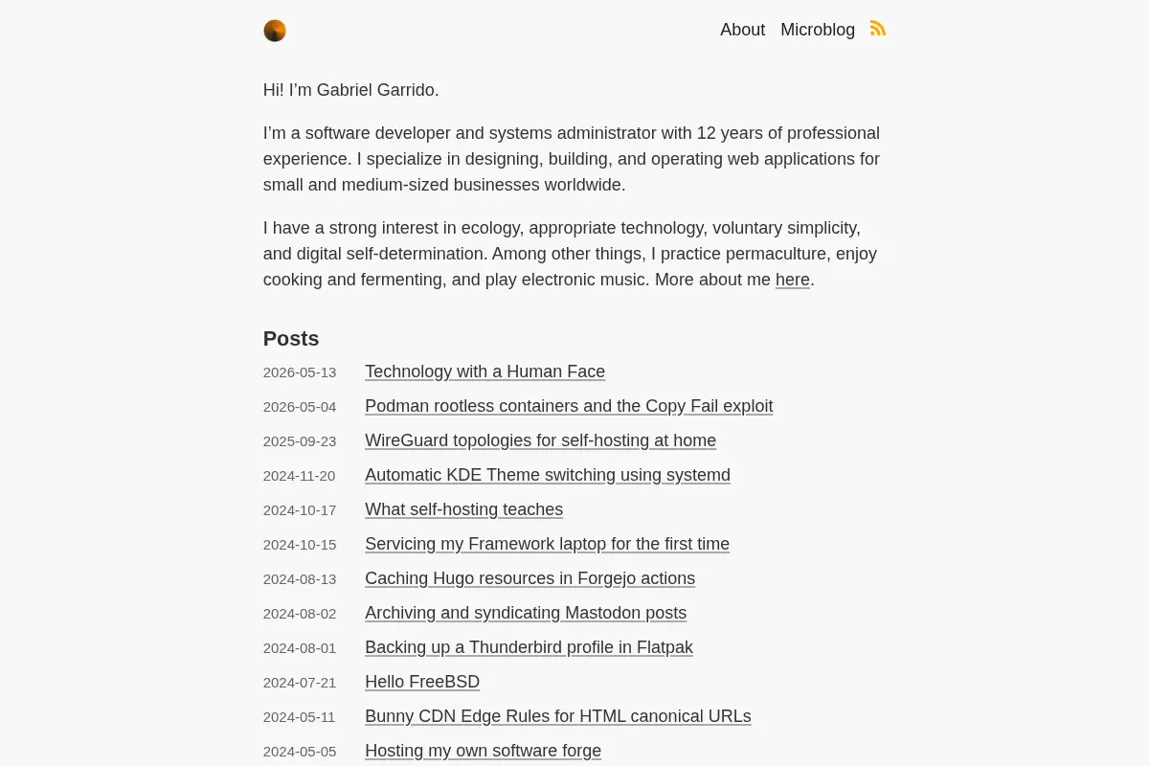Click the 2024-07-21 date label
The height and width of the screenshot is (766, 1149).
coord(300,683)
